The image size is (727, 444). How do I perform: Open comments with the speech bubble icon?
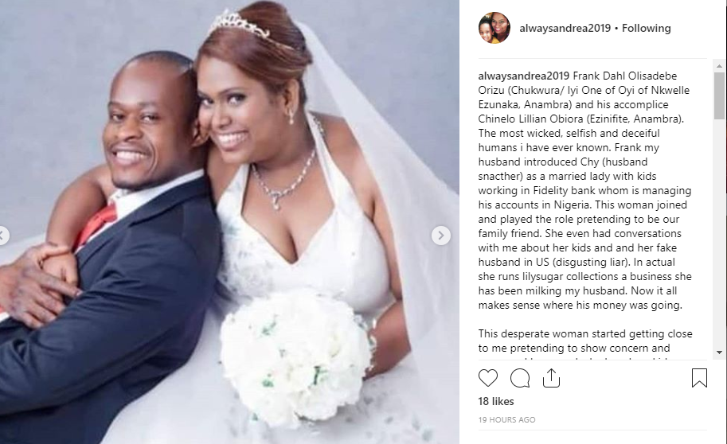pos(520,378)
